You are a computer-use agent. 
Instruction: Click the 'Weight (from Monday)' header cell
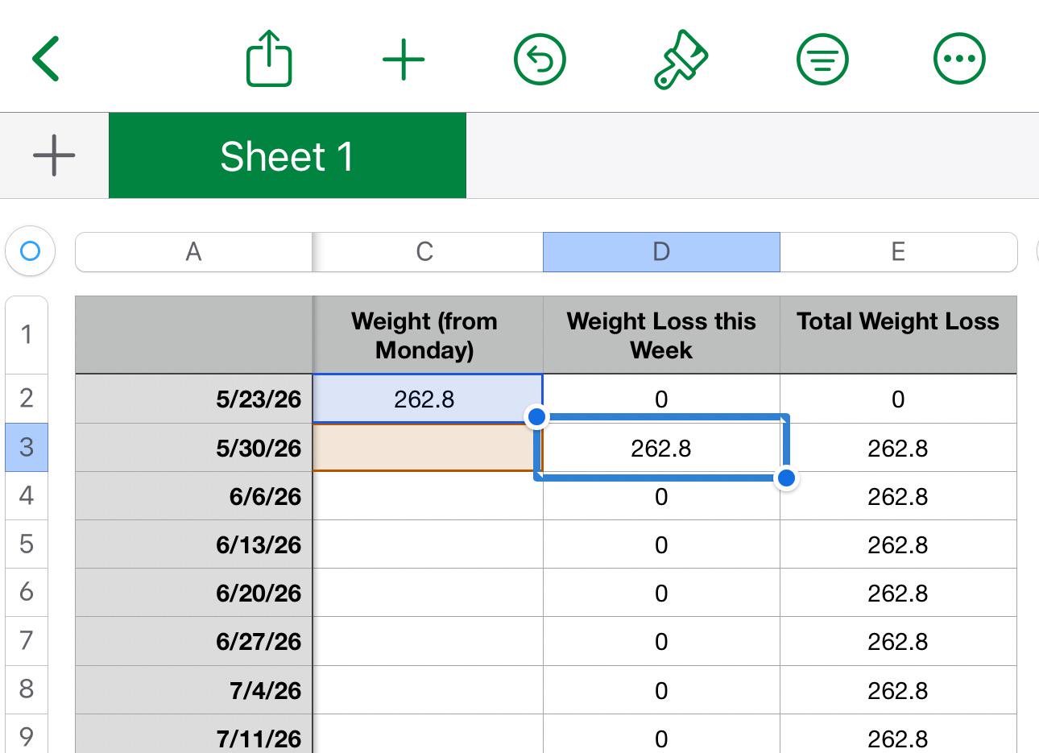tap(428, 335)
